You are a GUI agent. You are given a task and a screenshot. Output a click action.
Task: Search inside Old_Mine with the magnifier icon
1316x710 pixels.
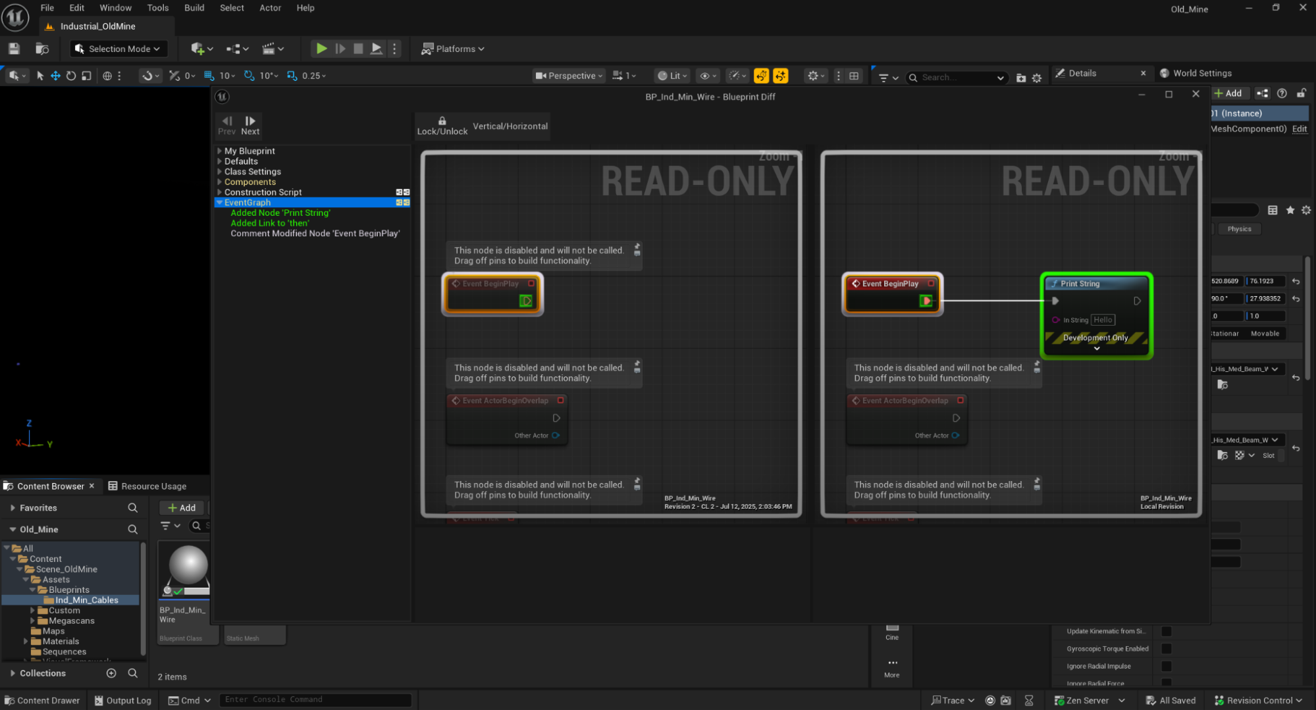pyautogui.click(x=132, y=530)
